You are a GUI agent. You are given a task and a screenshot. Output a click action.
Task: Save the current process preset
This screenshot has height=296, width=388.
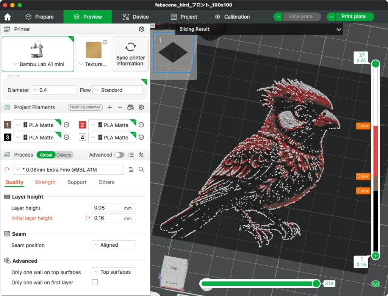[x=131, y=169]
